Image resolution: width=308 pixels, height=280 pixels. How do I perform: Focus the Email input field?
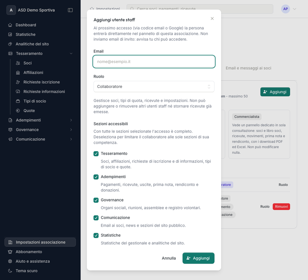[x=154, y=62]
